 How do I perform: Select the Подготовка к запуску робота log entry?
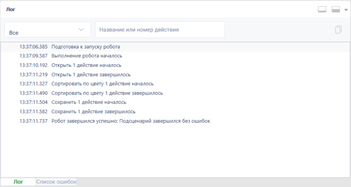pos(175,47)
